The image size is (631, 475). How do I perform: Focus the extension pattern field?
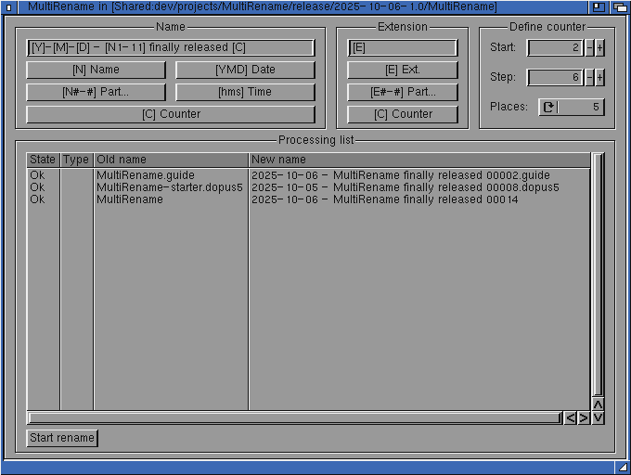pyautogui.click(x=403, y=47)
